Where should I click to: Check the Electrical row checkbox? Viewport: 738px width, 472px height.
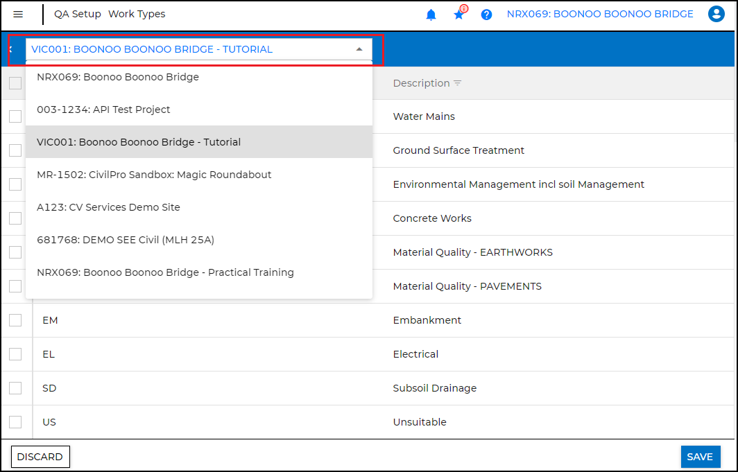[15, 354]
